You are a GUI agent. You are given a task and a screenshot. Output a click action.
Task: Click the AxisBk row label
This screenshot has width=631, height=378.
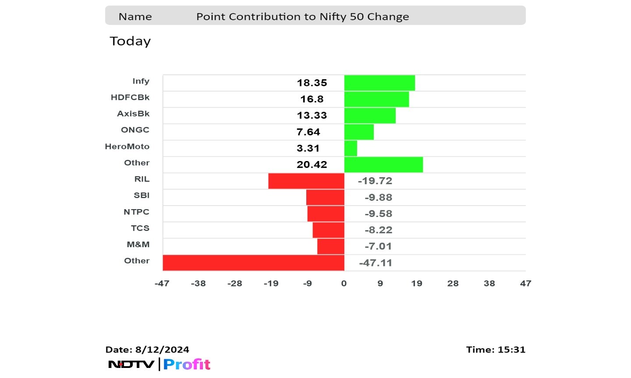click(x=133, y=114)
